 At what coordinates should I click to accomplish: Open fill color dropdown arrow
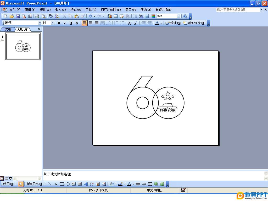point(116,184)
